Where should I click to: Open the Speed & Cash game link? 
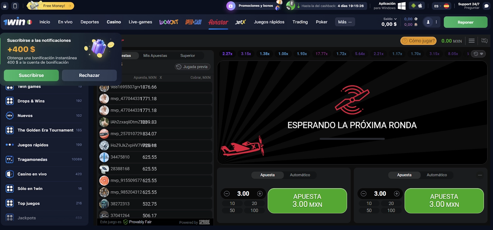coord(194,22)
